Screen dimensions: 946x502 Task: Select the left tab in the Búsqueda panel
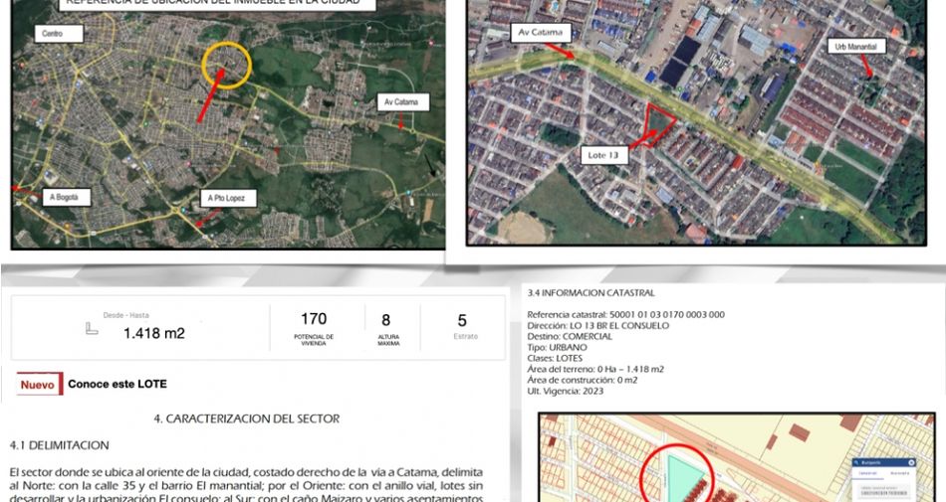[868, 473]
